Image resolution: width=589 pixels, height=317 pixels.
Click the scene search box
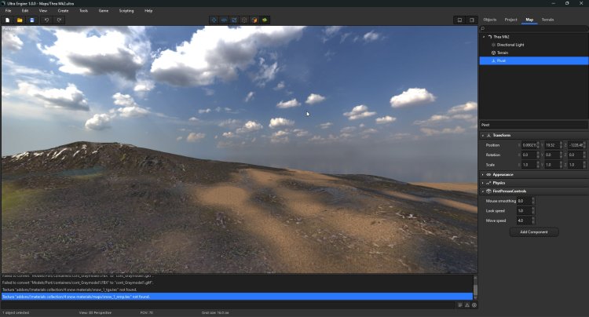coord(534,28)
